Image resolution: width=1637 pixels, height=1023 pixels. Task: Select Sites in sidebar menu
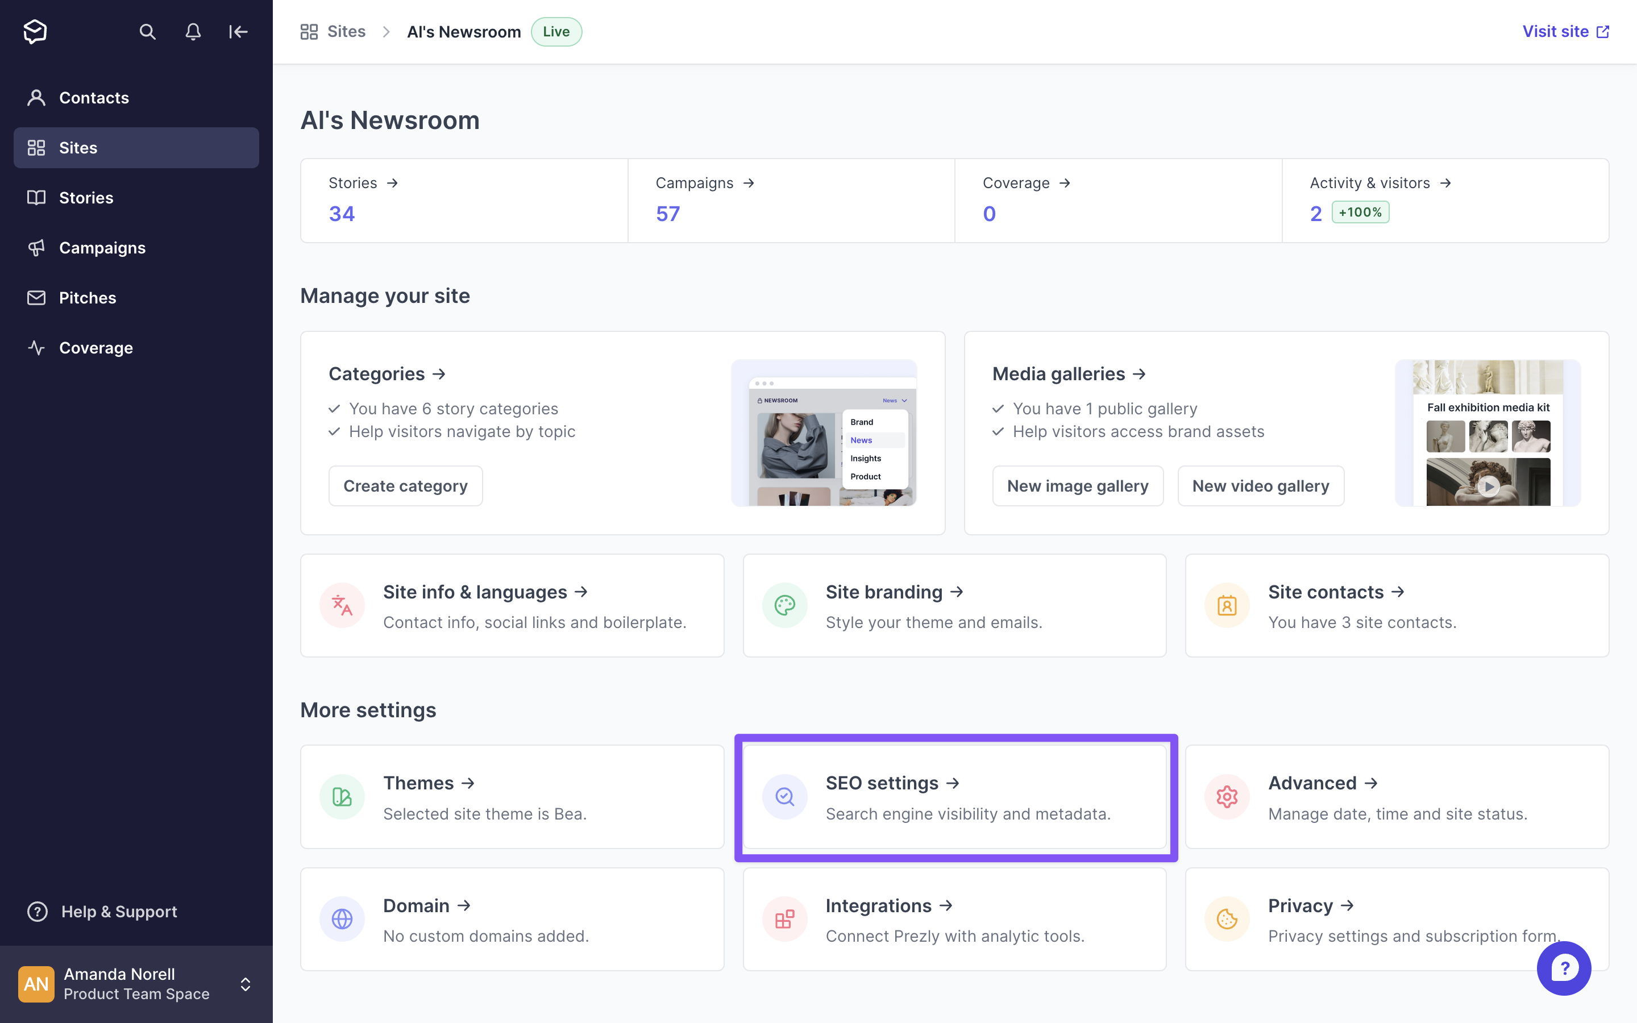click(136, 148)
